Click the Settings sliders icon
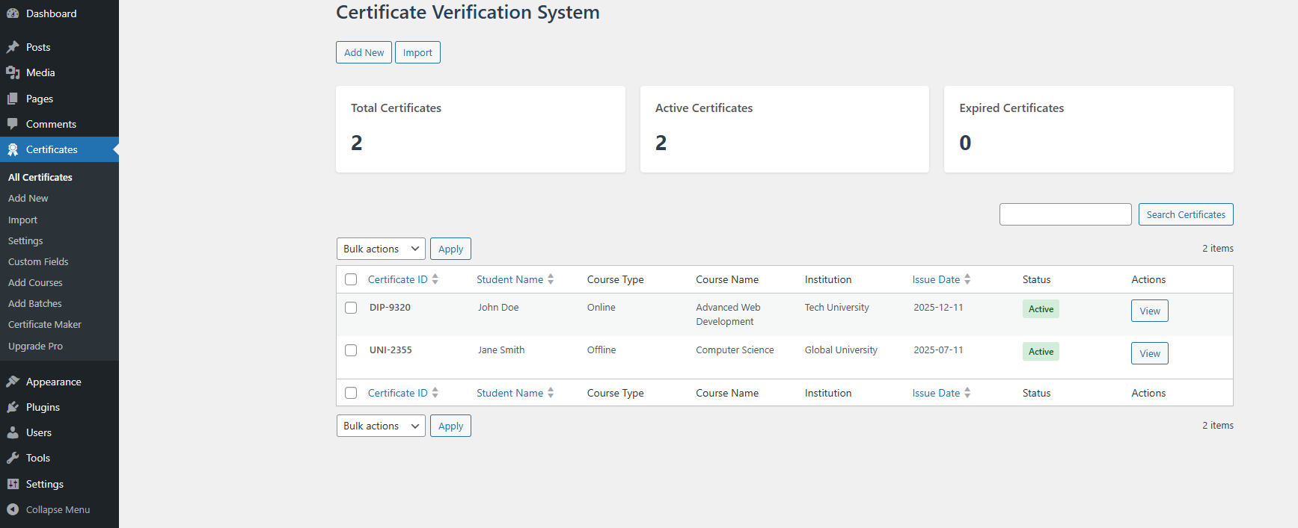1298x528 pixels. [x=13, y=484]
